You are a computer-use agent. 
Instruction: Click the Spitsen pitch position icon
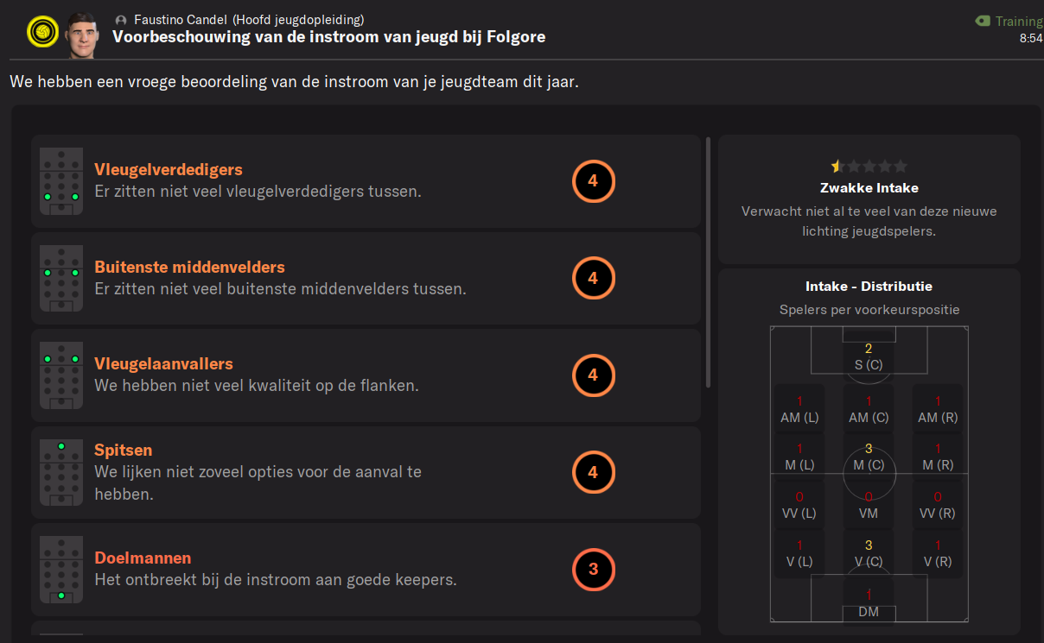(x=61, y=472)
